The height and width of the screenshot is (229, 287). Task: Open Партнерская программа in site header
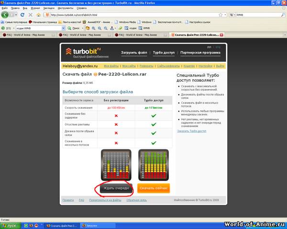tap(200, 52)
